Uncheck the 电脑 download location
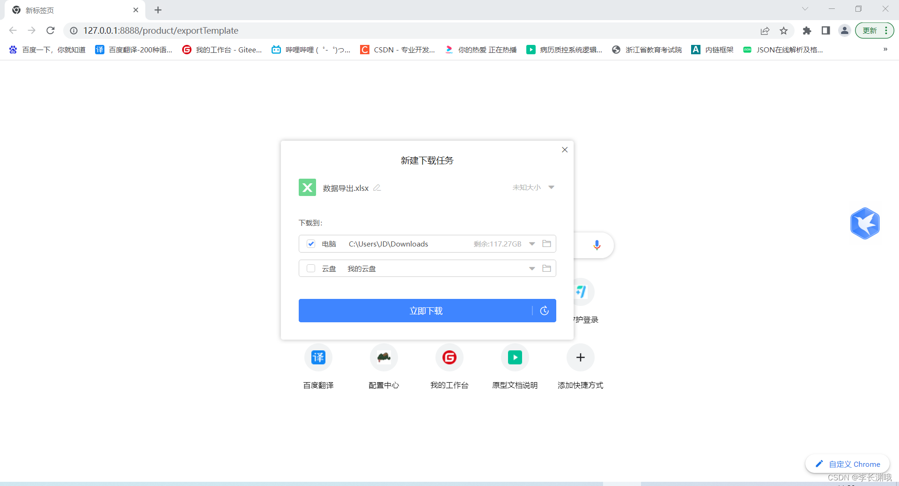Image resolution: width=899 pixels, height=486 pixels. 310,243
